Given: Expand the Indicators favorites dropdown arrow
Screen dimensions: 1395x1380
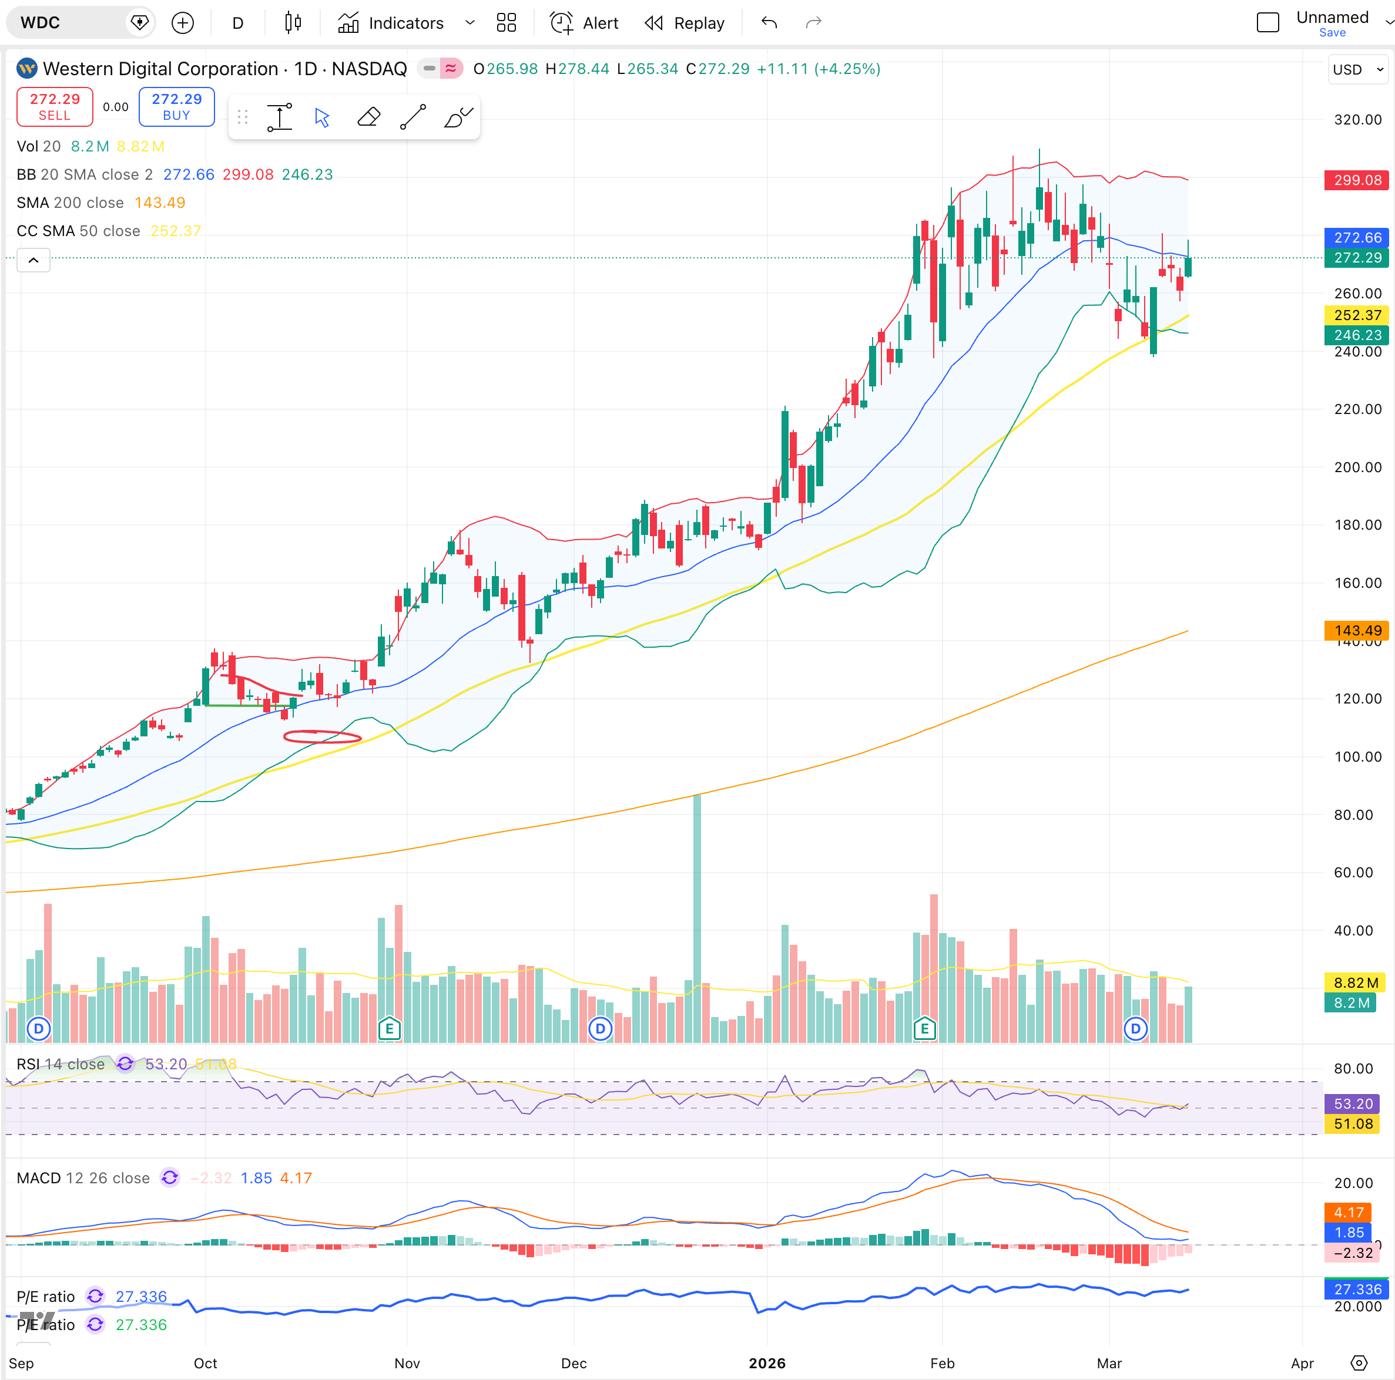Looking at the screenshot, I should click(x=470, y=23).
